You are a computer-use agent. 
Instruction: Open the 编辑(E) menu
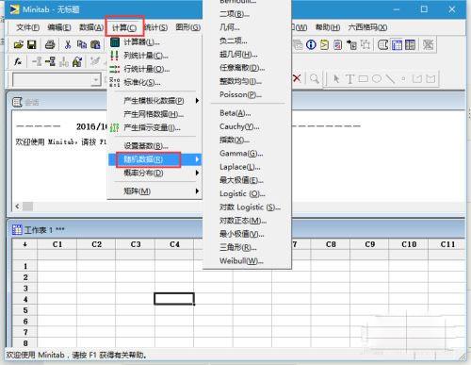tap(59, 27)
